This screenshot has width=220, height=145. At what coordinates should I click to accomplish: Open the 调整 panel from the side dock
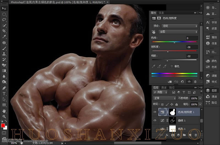211,76
